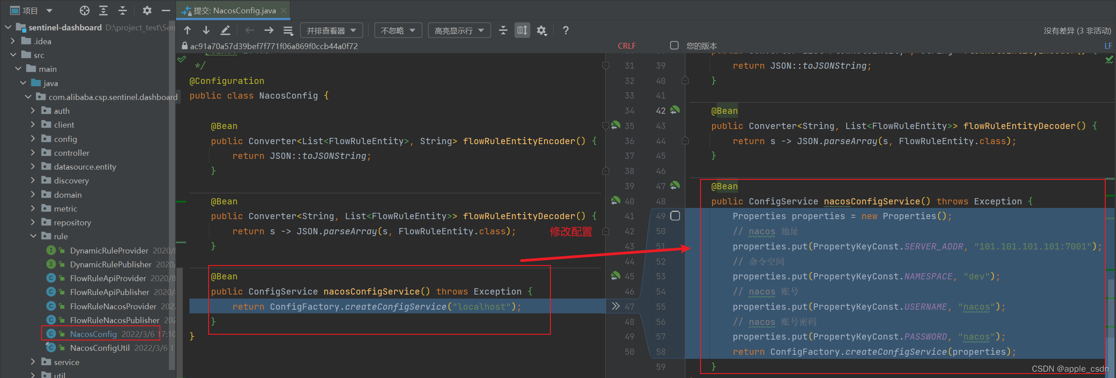Click the LF line separator label

point(1108,46)
